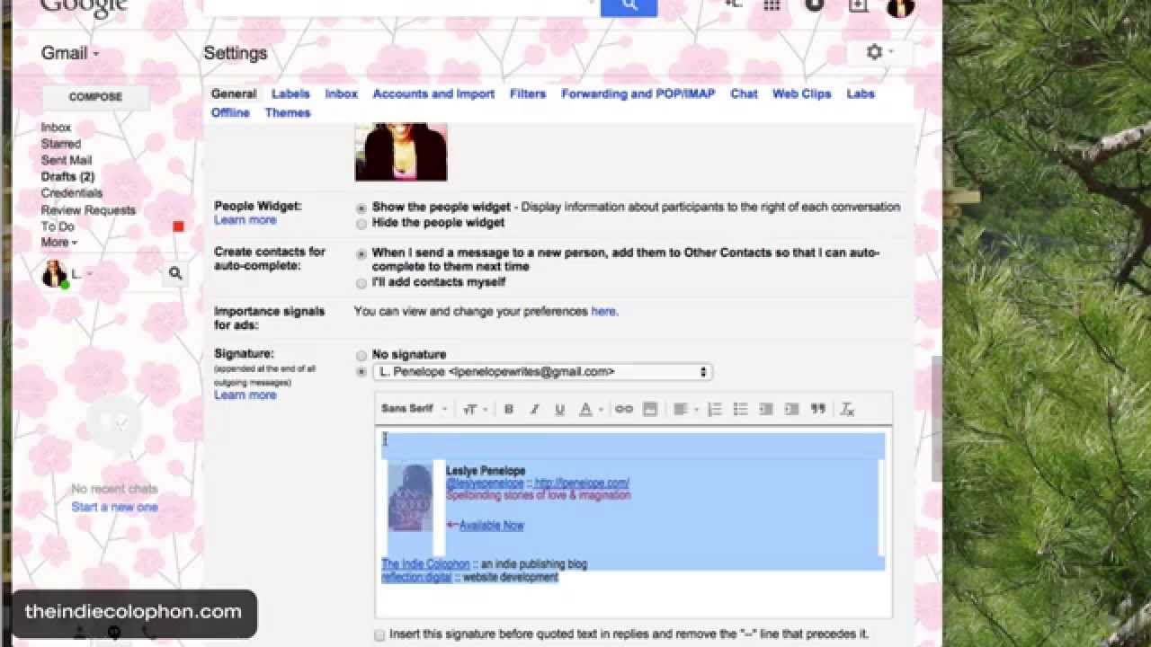This screenshot has height=647, width=1151.
Task: Click the Available Now signature link
Action: pyautogui.click(x=491, y=526)
